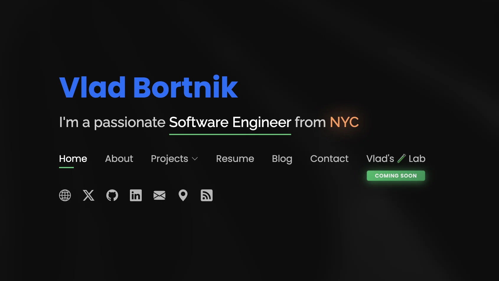Open the website globe icon
The width and height of the screenshot is (499, 281).
tap(65, 195)
